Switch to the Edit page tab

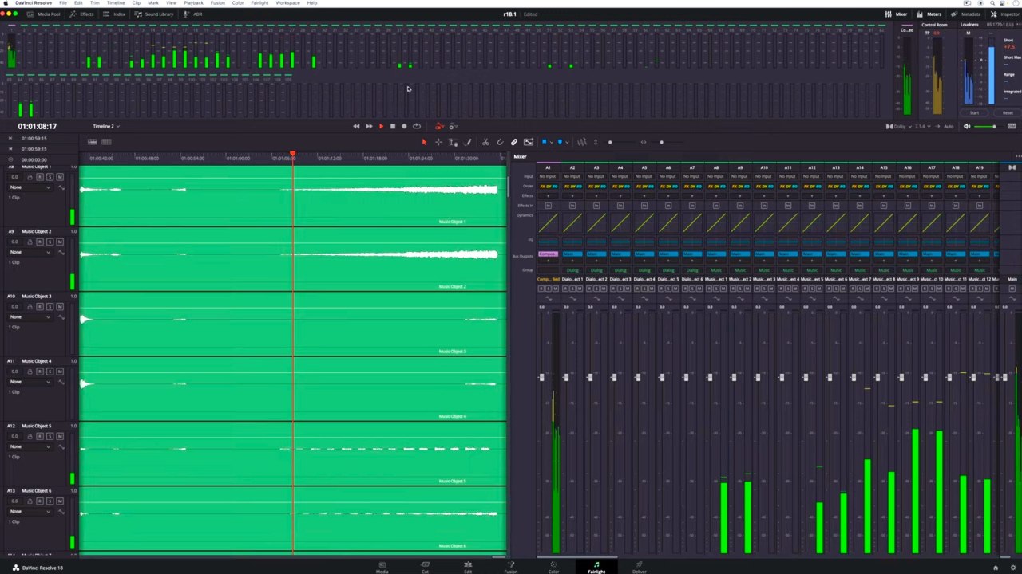(x=468, y=567)
